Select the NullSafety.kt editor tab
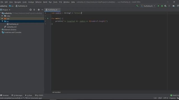The height and width of the screenshot is (100, 179). coord(52,10)
